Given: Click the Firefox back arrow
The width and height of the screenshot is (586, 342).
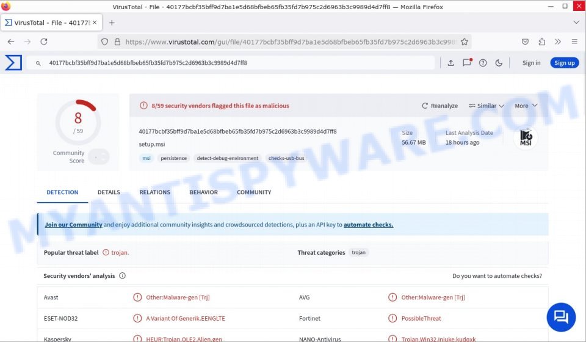Looking at the screenshot, I should pos(11,42).
